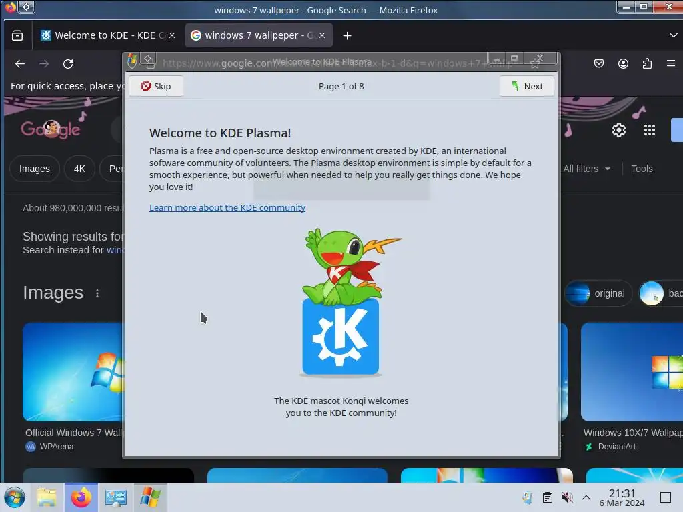The width and height of the screenshot is (683, 512).
Task: Open Firefox account menu icon
Action: click(x=624, y=63)
